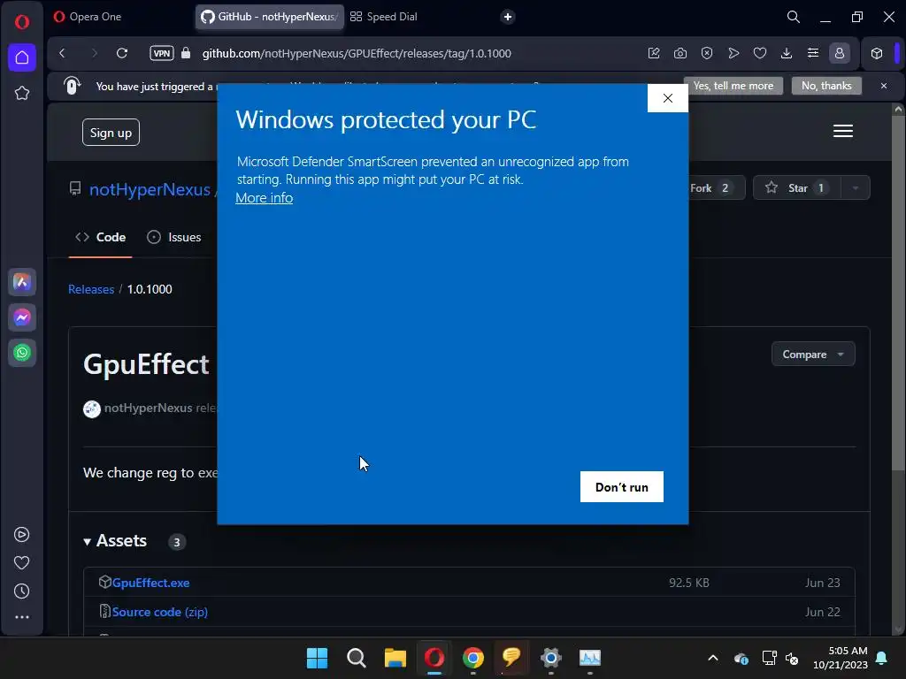Click the Don't run button
The image size is (906, 679).
pyautogui.click(x=622, y=487)
